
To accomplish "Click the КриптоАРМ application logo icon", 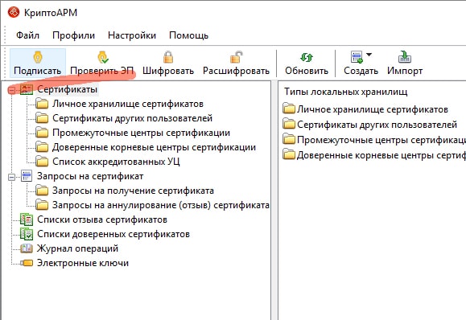I will pos(14,13).
